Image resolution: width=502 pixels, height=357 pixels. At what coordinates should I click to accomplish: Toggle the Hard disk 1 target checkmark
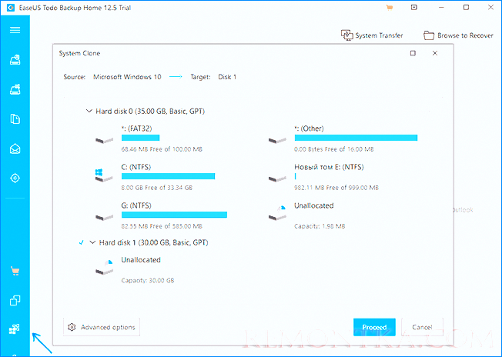pyautogui.click(x=82, y=242)
